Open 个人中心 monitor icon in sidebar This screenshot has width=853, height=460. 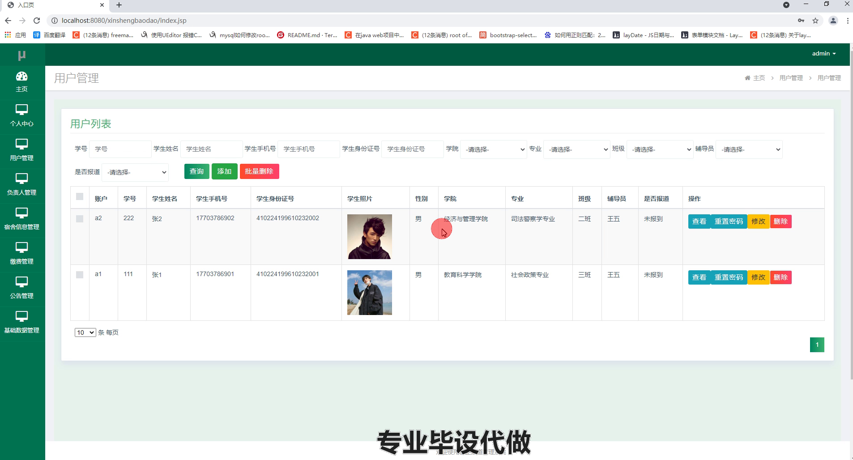pyautogui.click(x=21, y=110)
